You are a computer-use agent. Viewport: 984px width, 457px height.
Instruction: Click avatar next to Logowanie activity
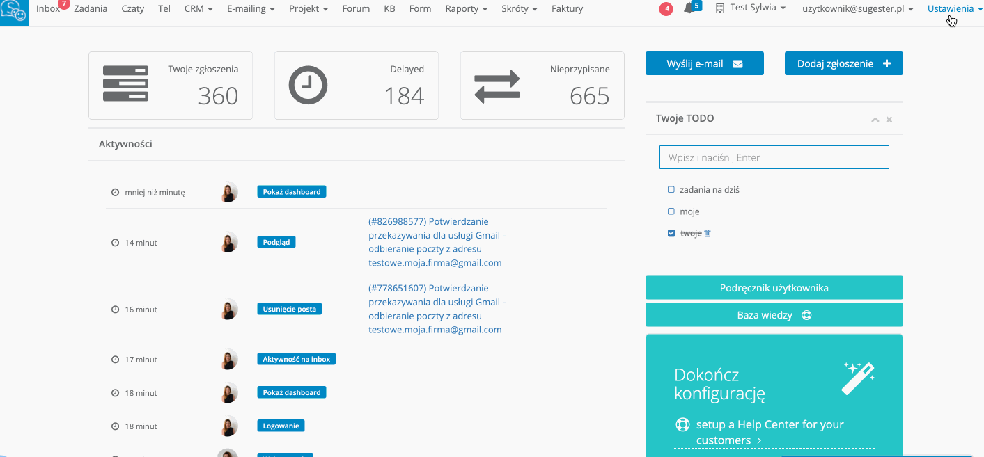click(x=228, y=426)
